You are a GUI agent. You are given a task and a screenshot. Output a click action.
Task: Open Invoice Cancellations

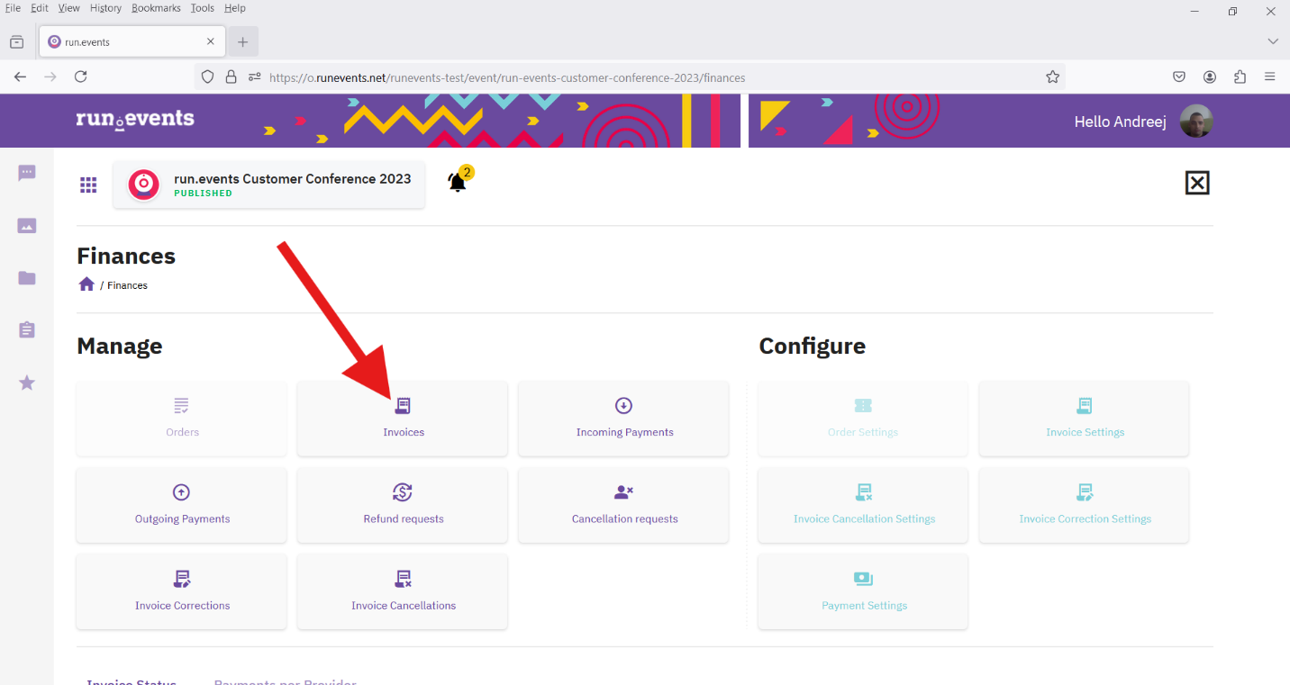[x=403, y=591]
